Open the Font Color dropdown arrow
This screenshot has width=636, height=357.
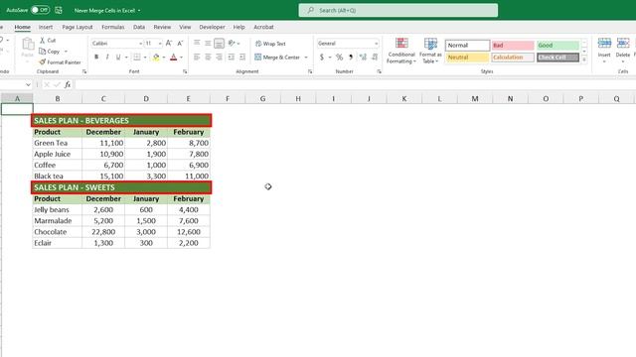click(x=181, y=58)
